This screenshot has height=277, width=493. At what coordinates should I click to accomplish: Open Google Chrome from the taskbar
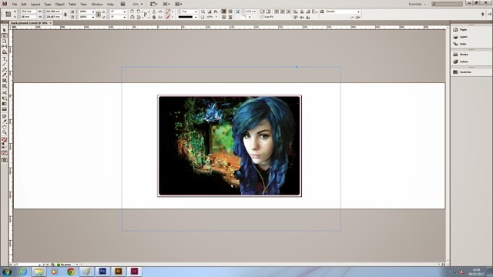70,272
